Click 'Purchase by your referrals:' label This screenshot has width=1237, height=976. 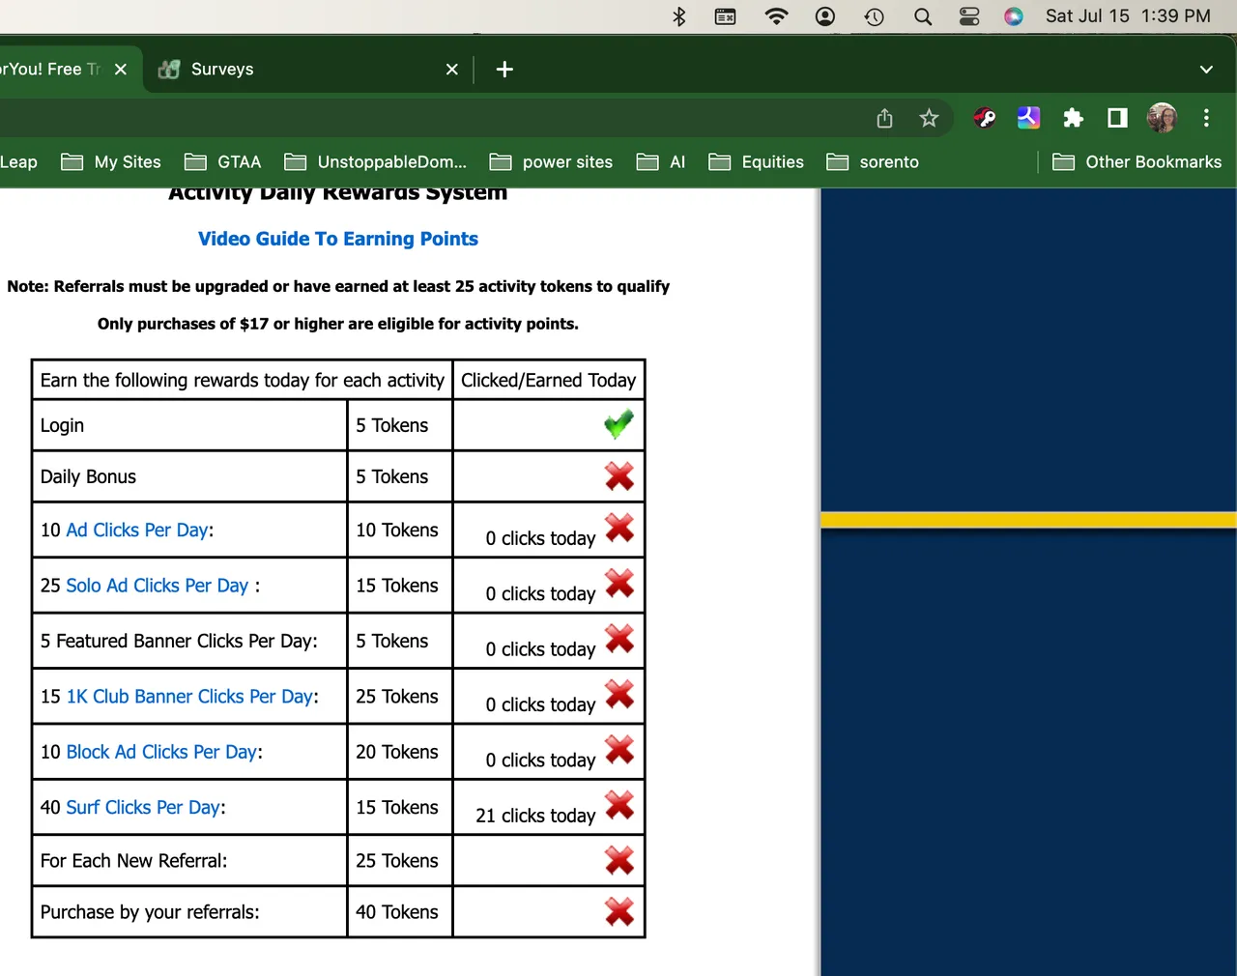tap(150, 912)
